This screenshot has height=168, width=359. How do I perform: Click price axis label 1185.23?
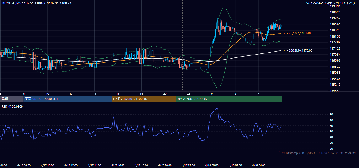pos(335,30)
